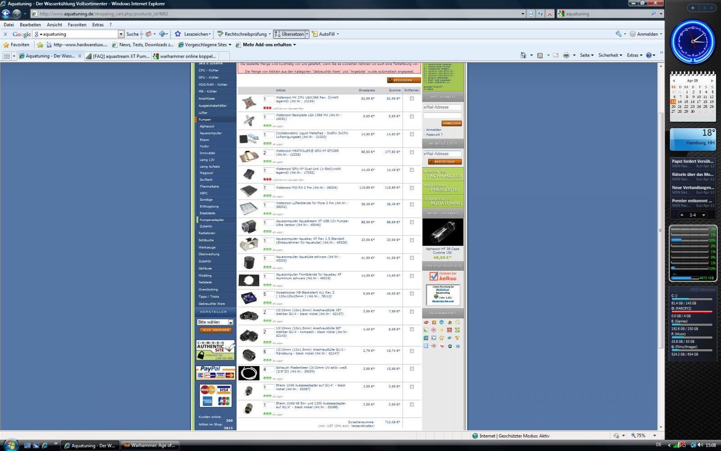Viewport: 721px width, 451px height.
Task: Edit quantity field for Noiseblocker NB-Blacksilent XL1
Action: tap(269, 294)
